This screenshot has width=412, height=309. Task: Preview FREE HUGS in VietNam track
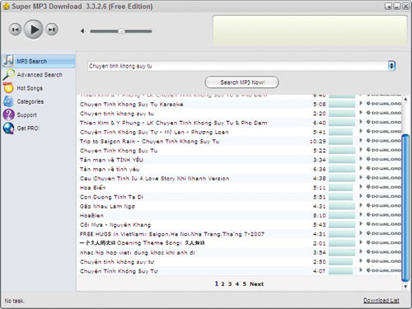click(361, 233)
